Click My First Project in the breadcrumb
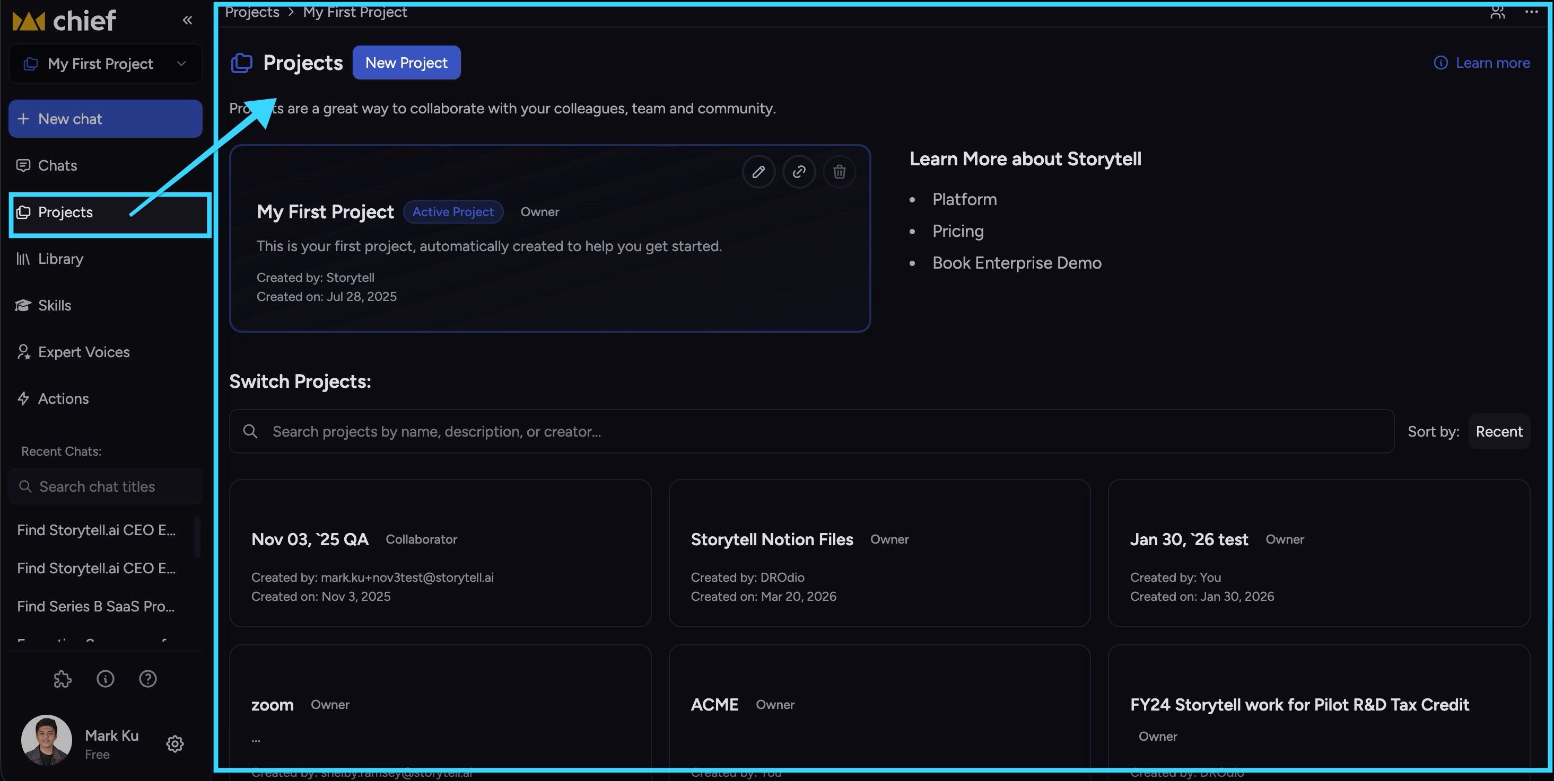The height and width of the screenshot is (781, 1554). pos(355,12)
